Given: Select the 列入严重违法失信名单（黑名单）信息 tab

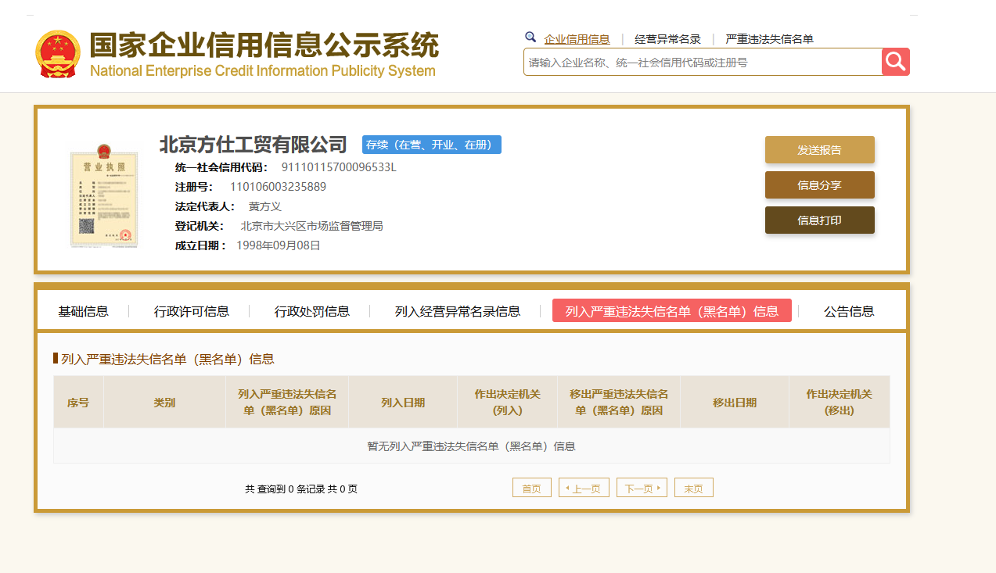Looking at the screenshot, I should (x=672, y=310).
